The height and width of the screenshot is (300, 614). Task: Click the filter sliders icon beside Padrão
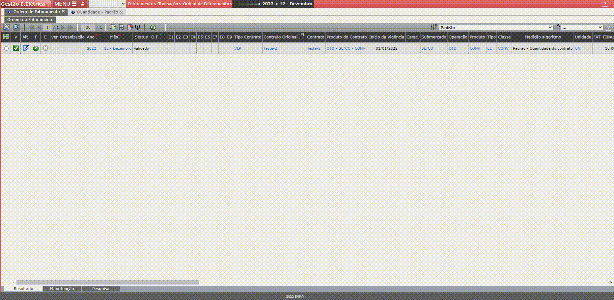coord(433,27)
